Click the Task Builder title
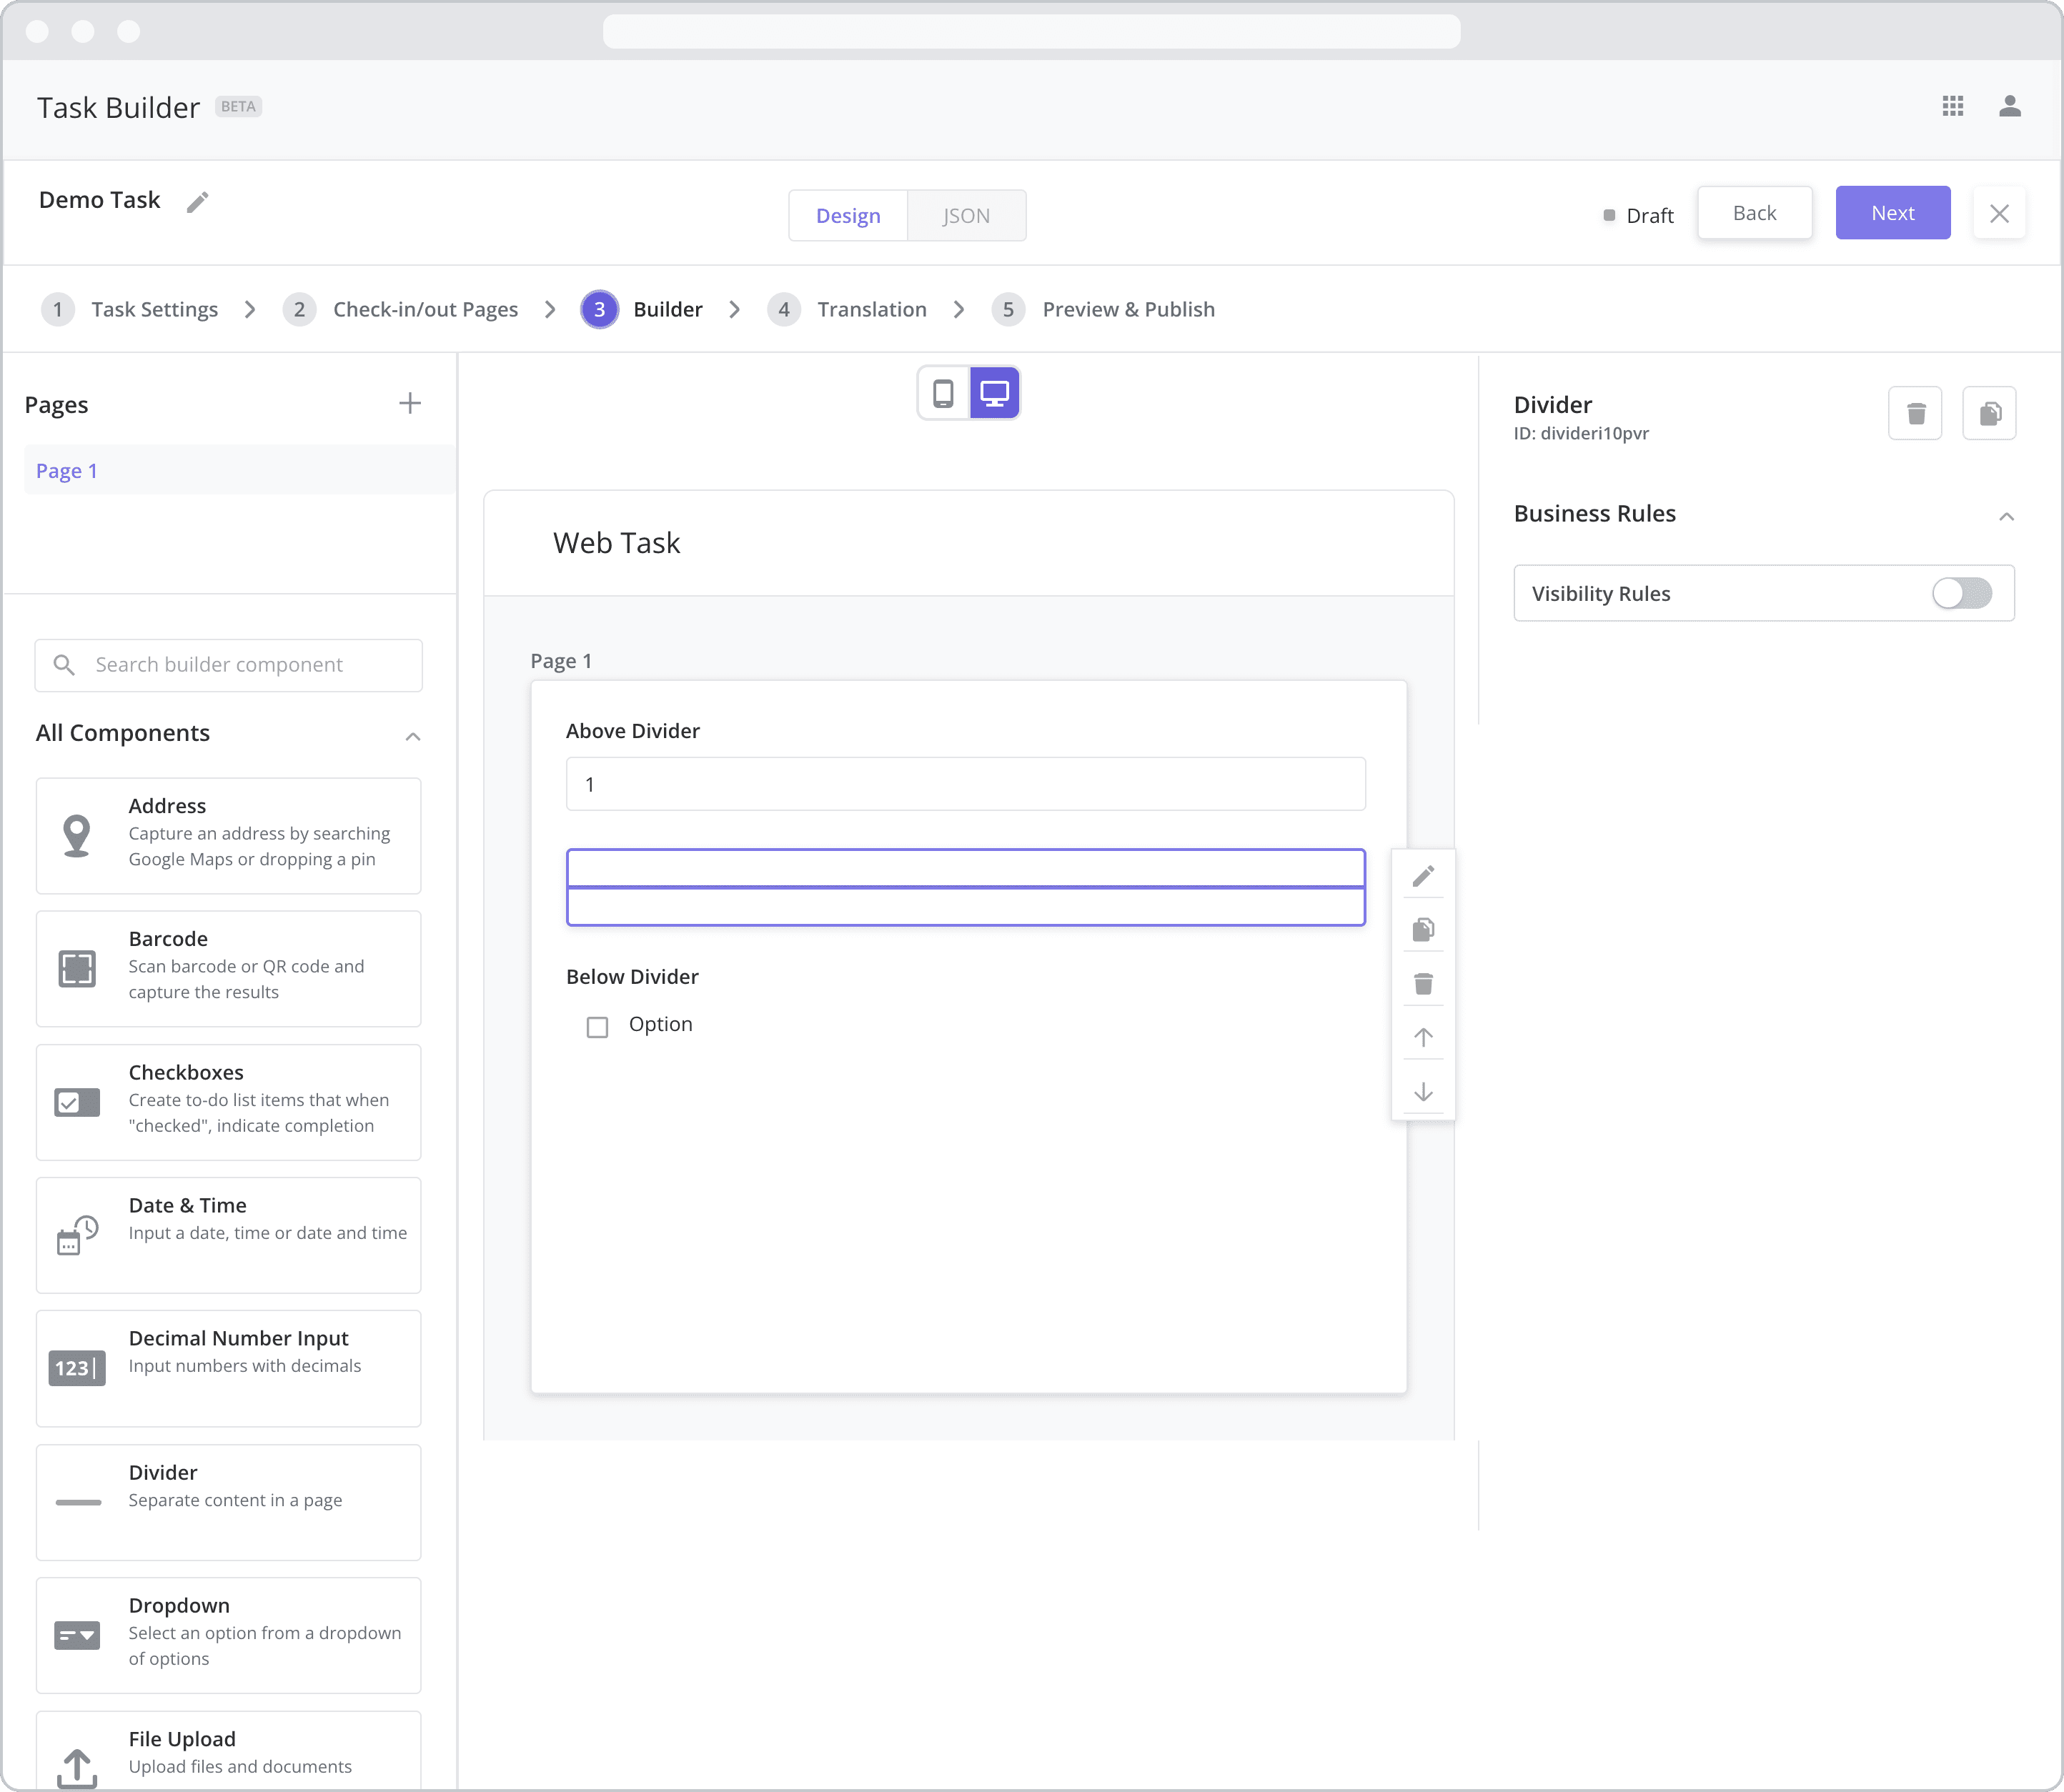 click(x=118, y=108)
